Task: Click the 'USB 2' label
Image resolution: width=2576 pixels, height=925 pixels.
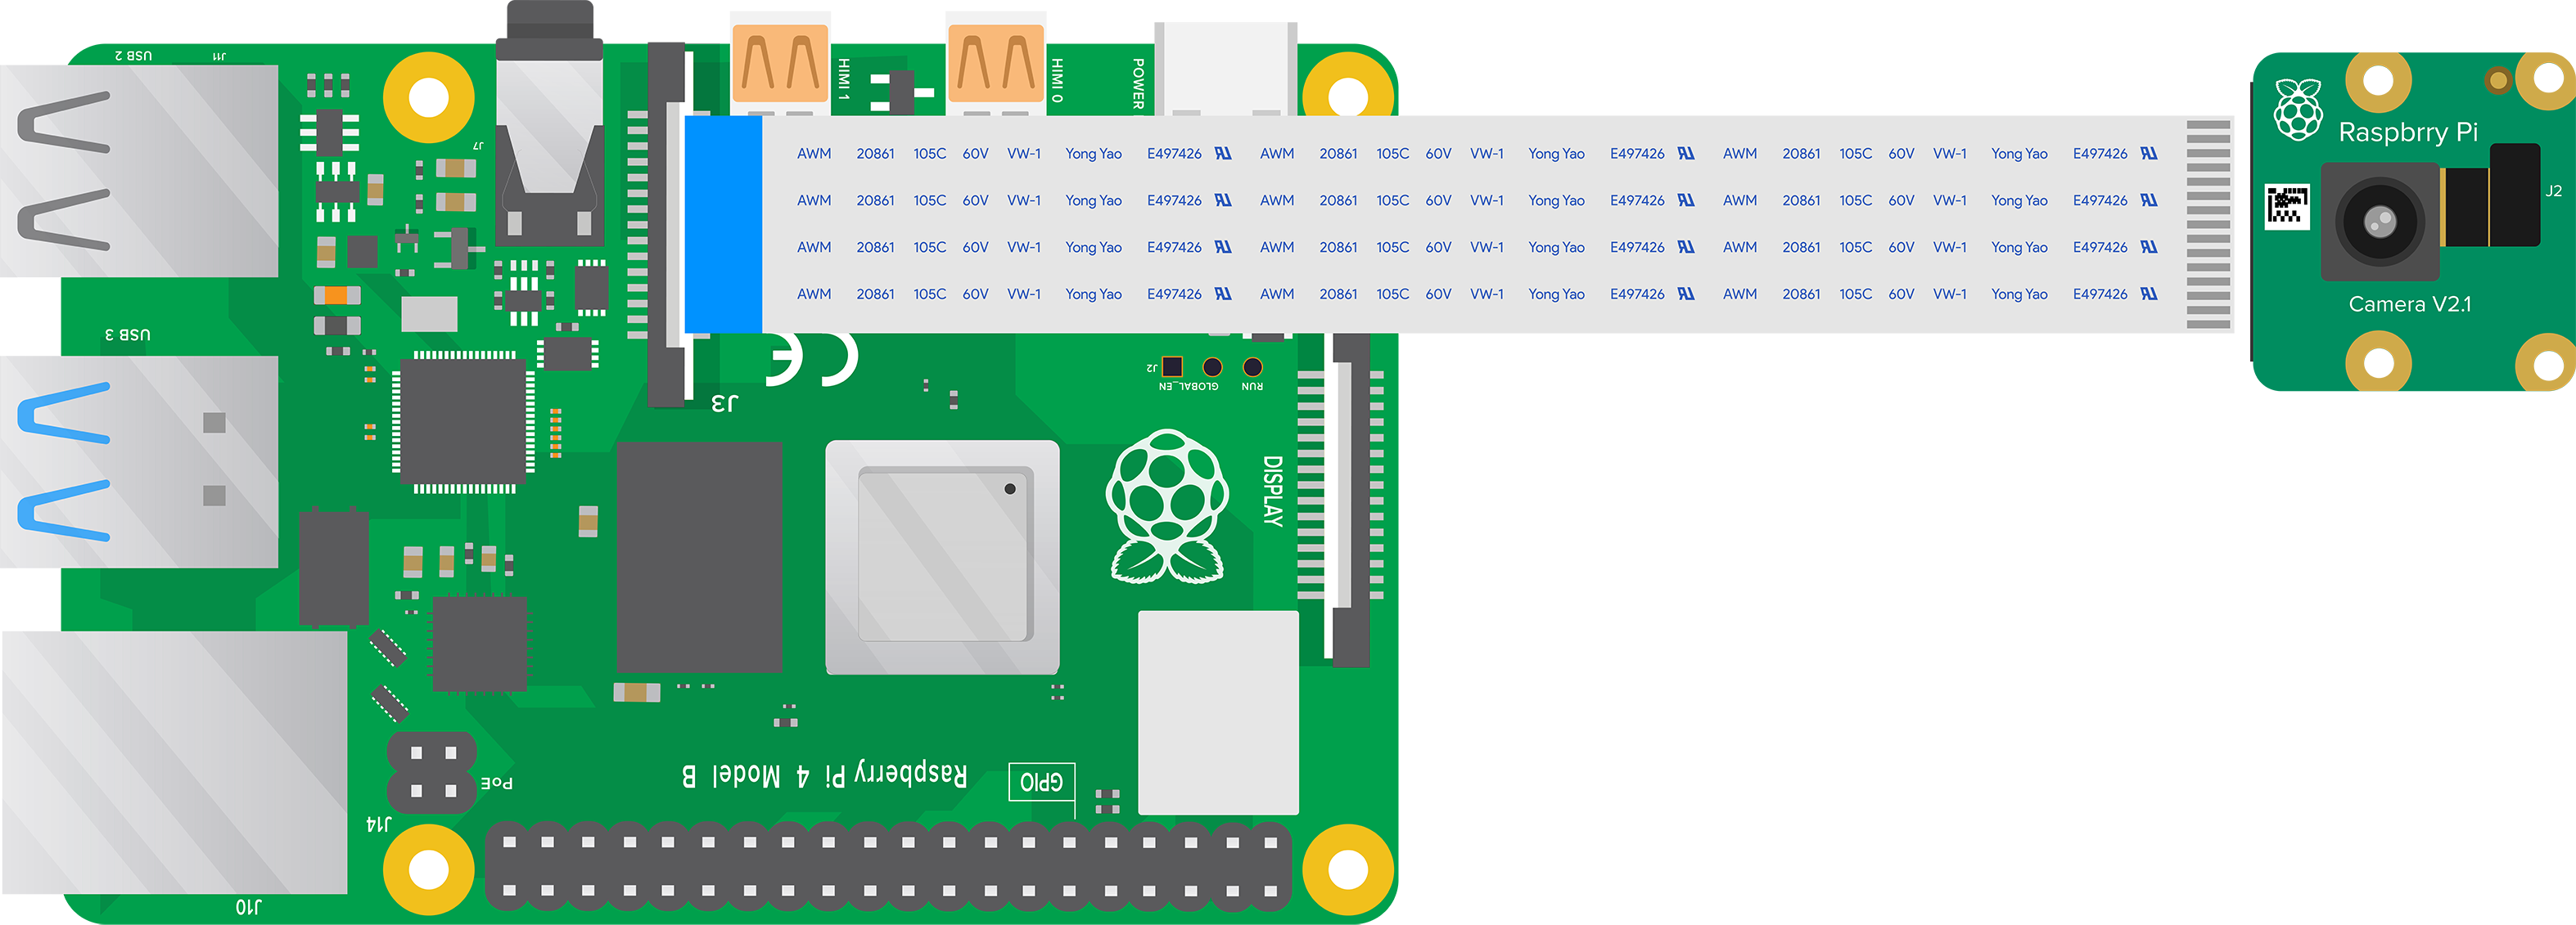Action: [x=133, y=55]
